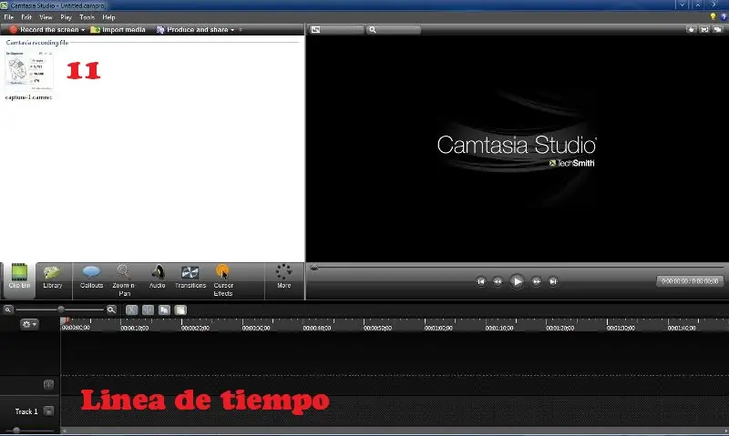Click the blue help question icon
The height and width of the screenshot is (436, 729).
pyautogui.click(x=724, y=16)
